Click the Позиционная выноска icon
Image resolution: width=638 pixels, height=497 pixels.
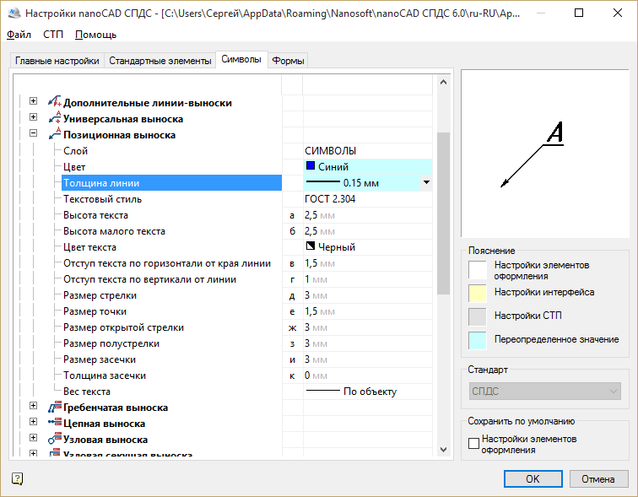pos(55,133)
